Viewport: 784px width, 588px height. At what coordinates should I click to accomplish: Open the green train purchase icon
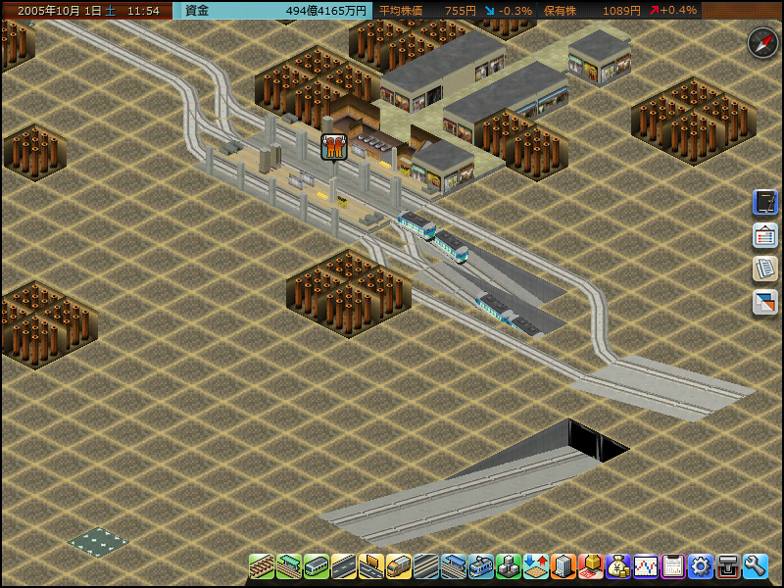click(x=317, y=566)
